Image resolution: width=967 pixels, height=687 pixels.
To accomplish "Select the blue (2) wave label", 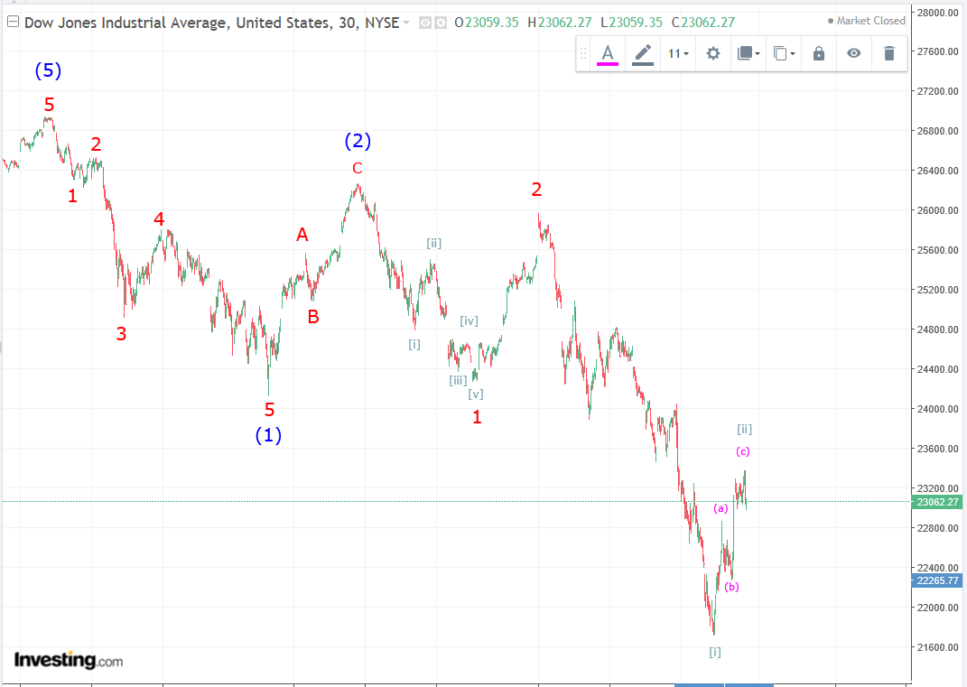I will coord(358,141).
